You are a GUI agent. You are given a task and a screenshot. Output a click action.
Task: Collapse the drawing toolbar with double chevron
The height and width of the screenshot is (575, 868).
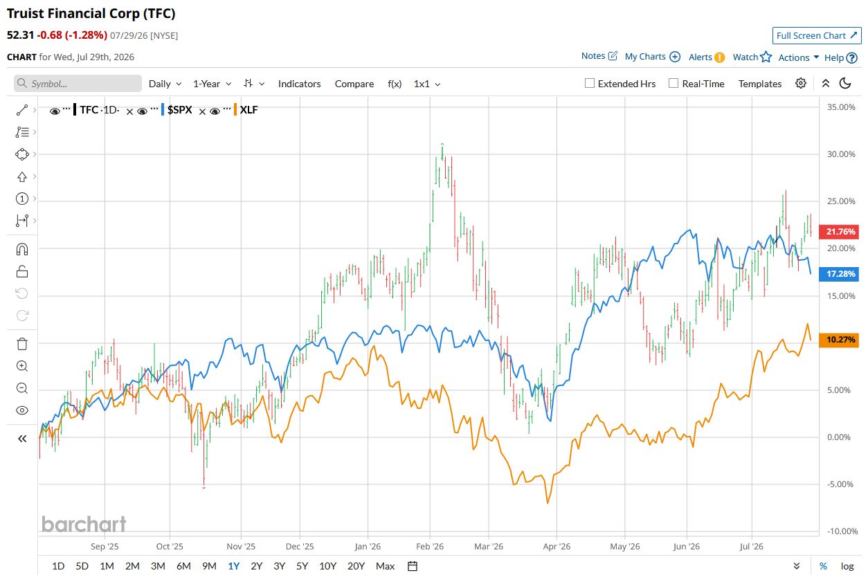[21, 438]
